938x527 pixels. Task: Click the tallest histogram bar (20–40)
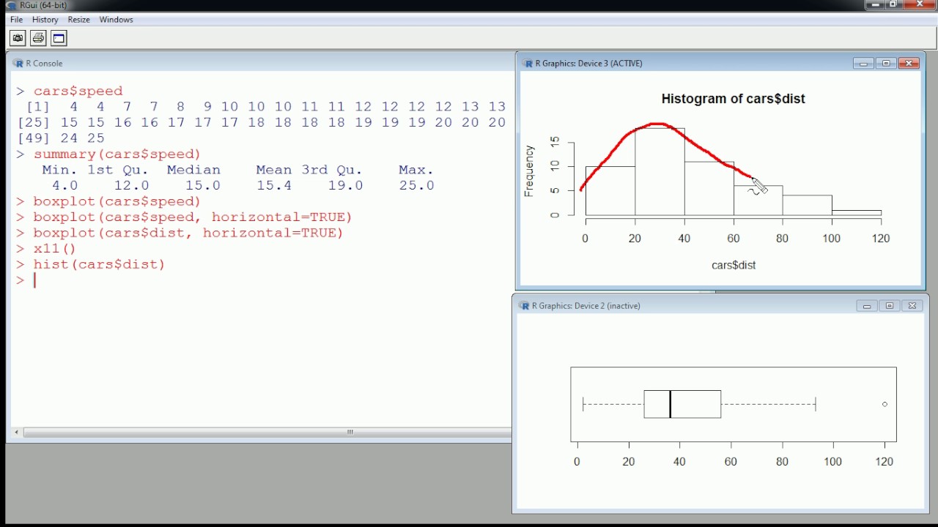click(660, 172)
